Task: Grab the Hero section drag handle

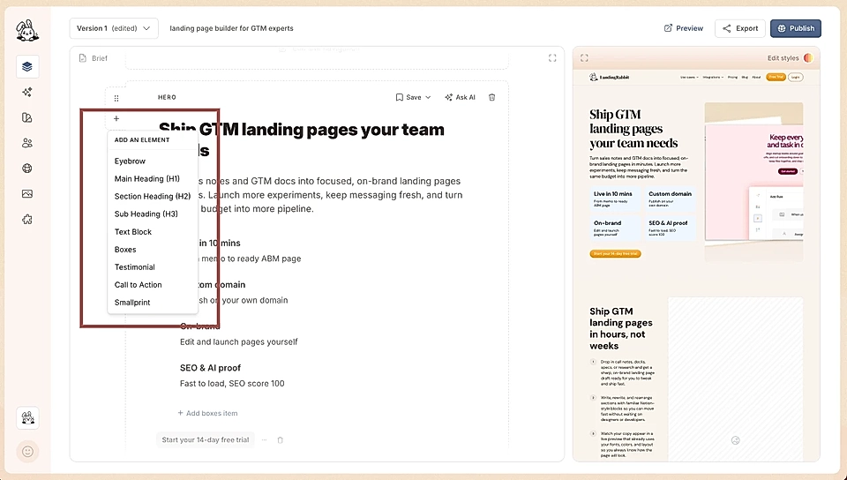Action: coord(116,98)
